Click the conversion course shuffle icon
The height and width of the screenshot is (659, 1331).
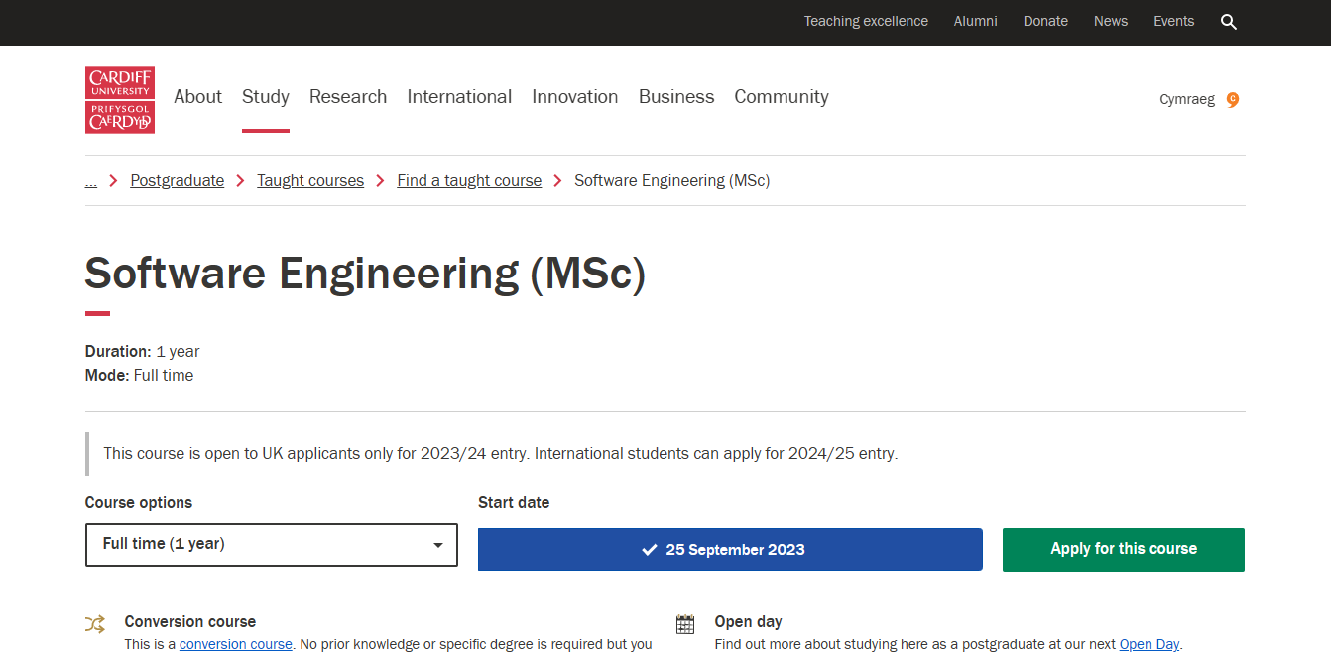[x=95, y=624]
